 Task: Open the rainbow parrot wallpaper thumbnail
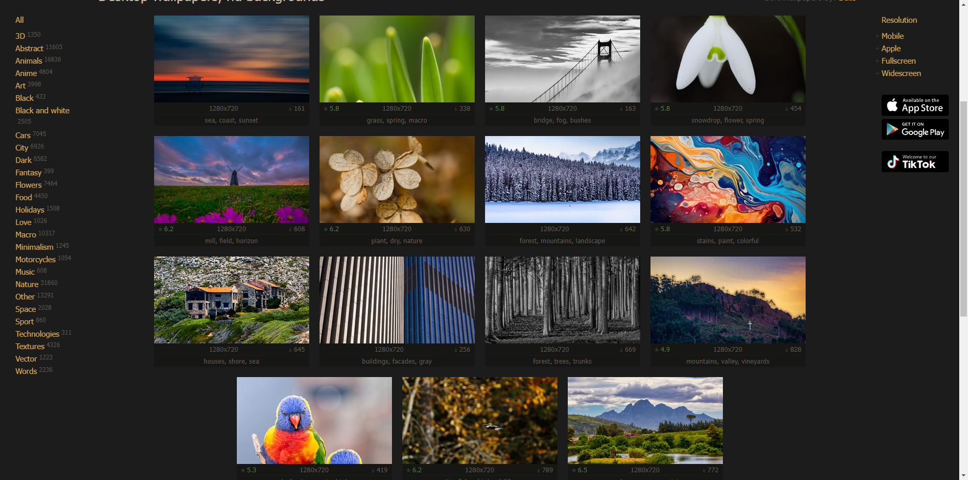pos(314,421)
